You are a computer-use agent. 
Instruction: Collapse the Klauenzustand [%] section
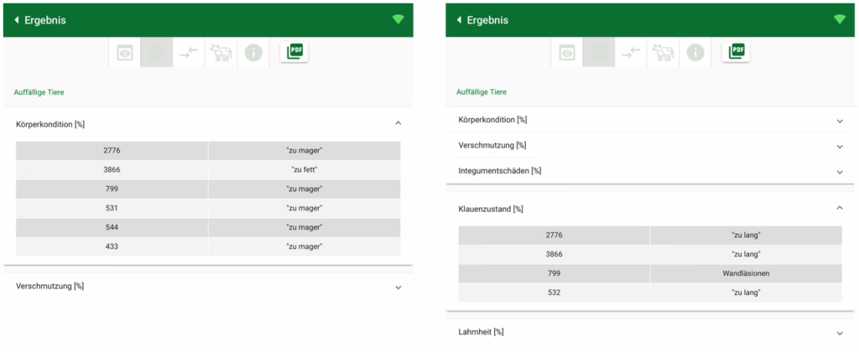tap(840, 208)
